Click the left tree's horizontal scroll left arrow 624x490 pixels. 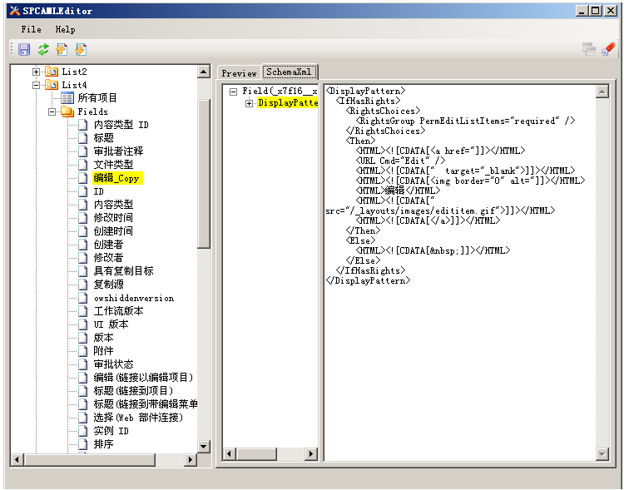click(x=17, y=460)
